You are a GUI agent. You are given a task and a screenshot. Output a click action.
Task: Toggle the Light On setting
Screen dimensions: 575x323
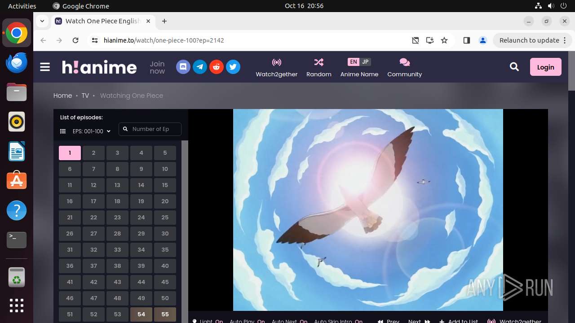click(208, 321)
